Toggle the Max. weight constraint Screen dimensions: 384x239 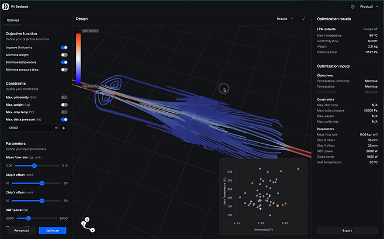point(64,104)
